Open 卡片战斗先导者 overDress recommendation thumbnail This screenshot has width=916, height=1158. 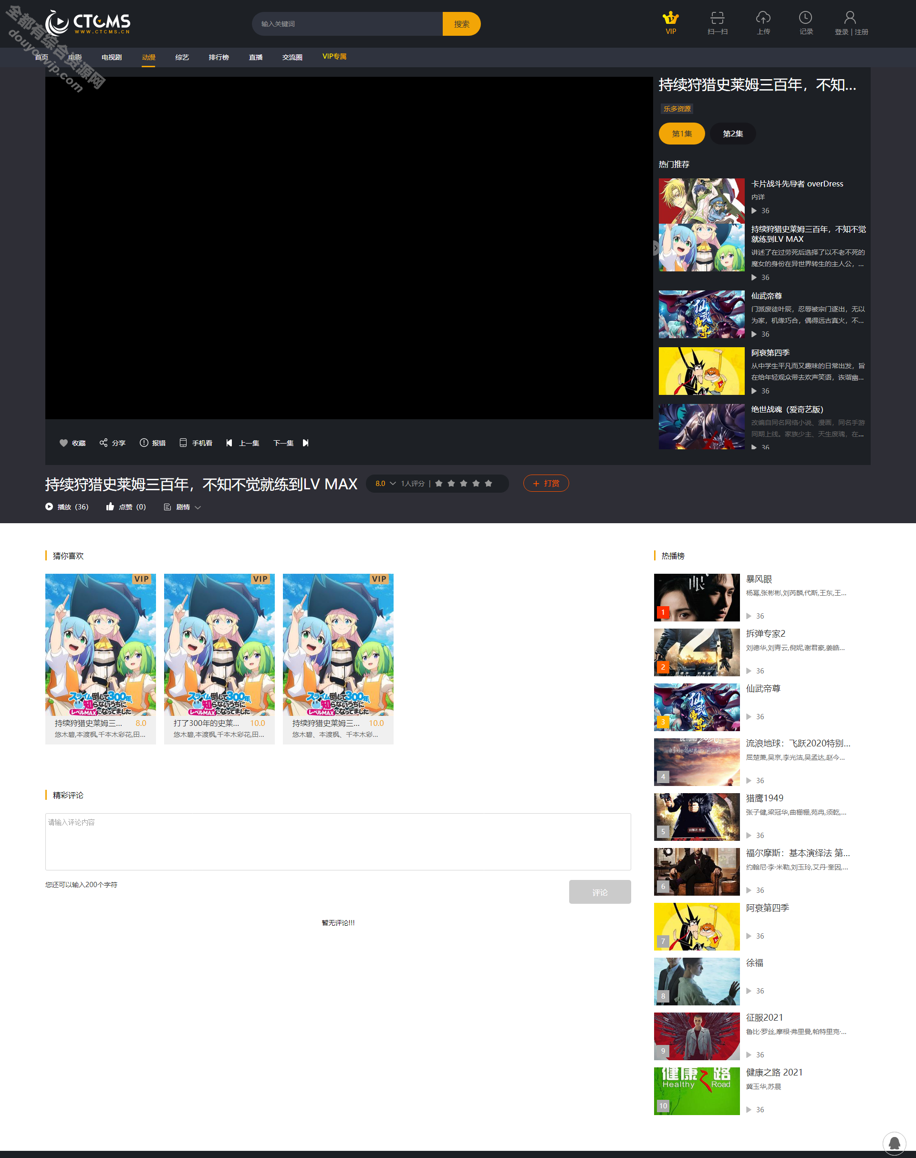click(x=701, y=201)
